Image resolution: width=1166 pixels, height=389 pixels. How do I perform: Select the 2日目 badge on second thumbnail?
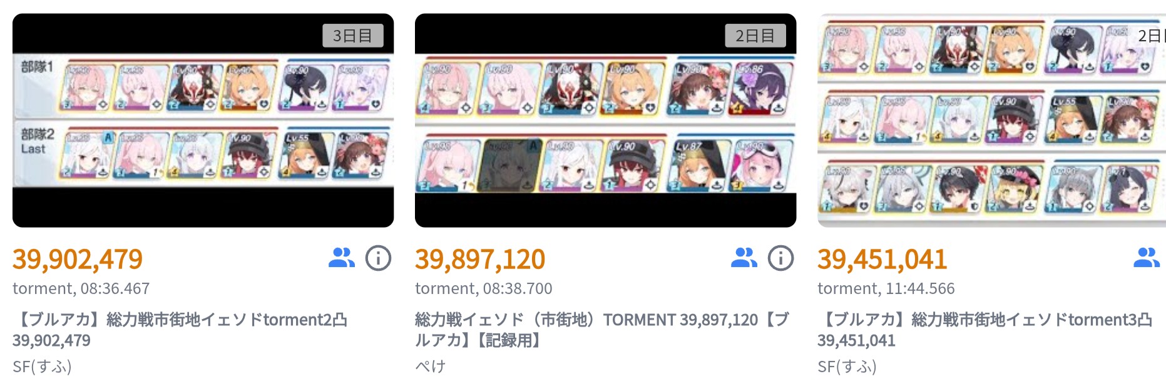pos(755,36)
